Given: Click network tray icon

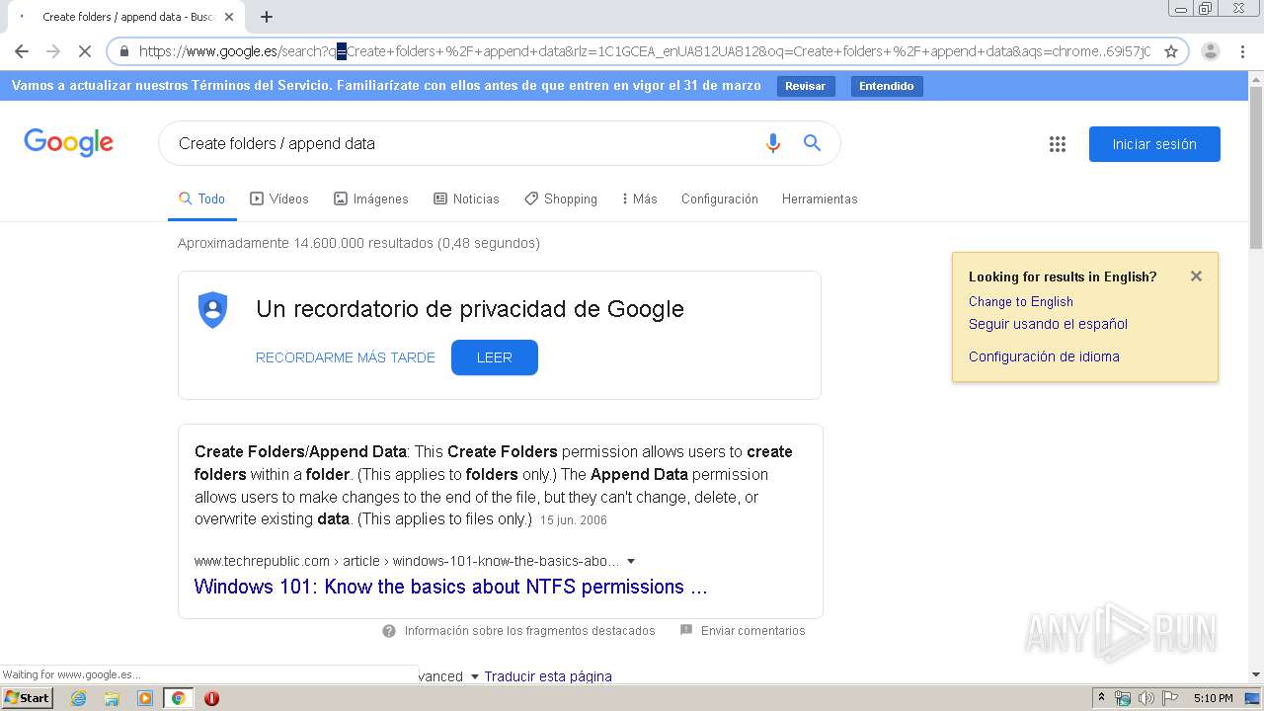Looking at the screenshot, I should pos(1123,698).
